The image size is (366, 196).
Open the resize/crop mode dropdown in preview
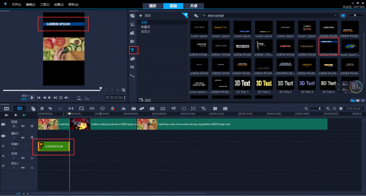[x=87, y=98]
